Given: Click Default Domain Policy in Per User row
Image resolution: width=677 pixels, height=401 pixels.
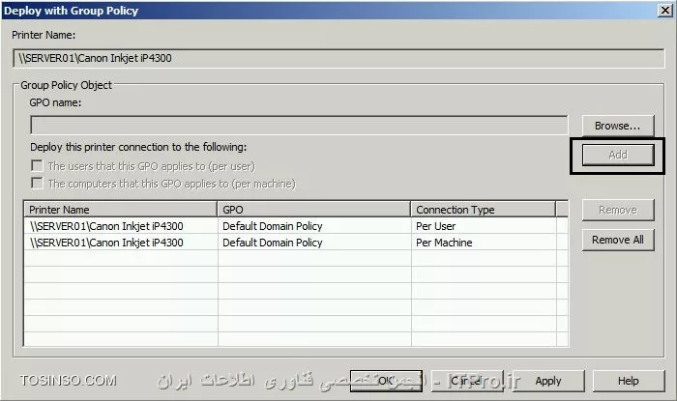Looking at the screenshot, I should (x=273, y=226).
